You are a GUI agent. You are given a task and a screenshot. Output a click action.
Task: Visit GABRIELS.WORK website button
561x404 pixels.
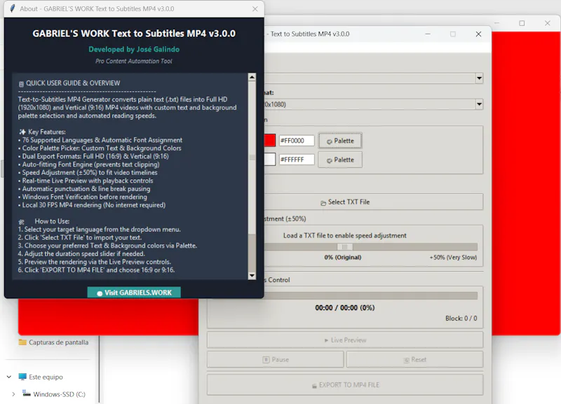[134, 293]
